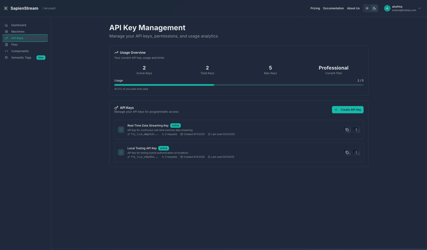This screenshot has width=427, height=250.
Task: Open the Documentation link
Action: point(333,8)
